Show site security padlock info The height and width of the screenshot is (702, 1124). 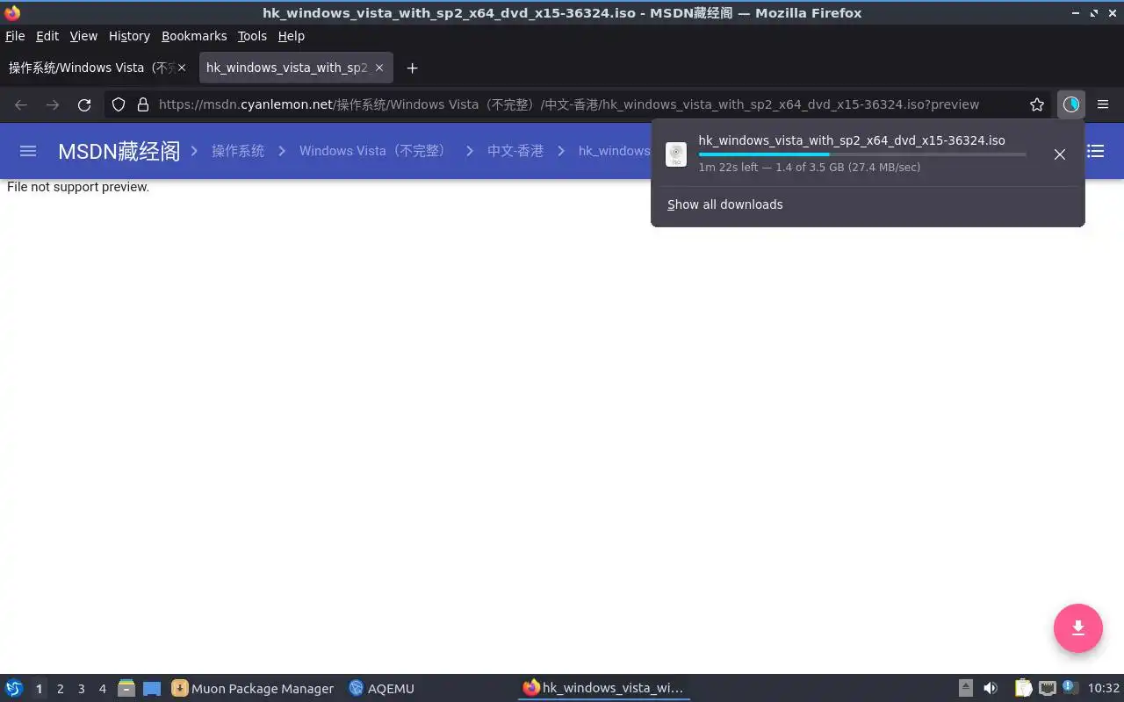point(143,104)
